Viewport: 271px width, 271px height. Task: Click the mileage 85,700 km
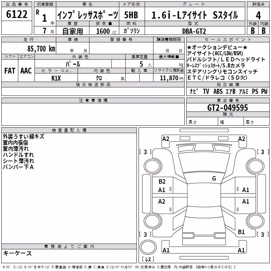click(41, 48)
